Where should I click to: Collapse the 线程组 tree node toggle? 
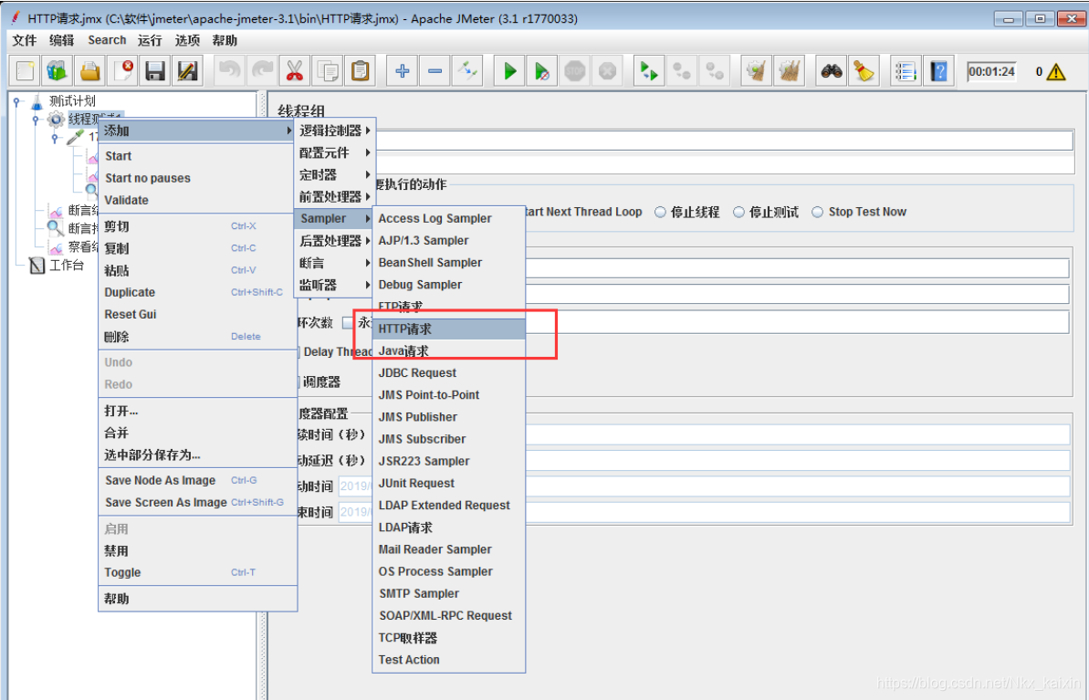[x=37, y=120]
